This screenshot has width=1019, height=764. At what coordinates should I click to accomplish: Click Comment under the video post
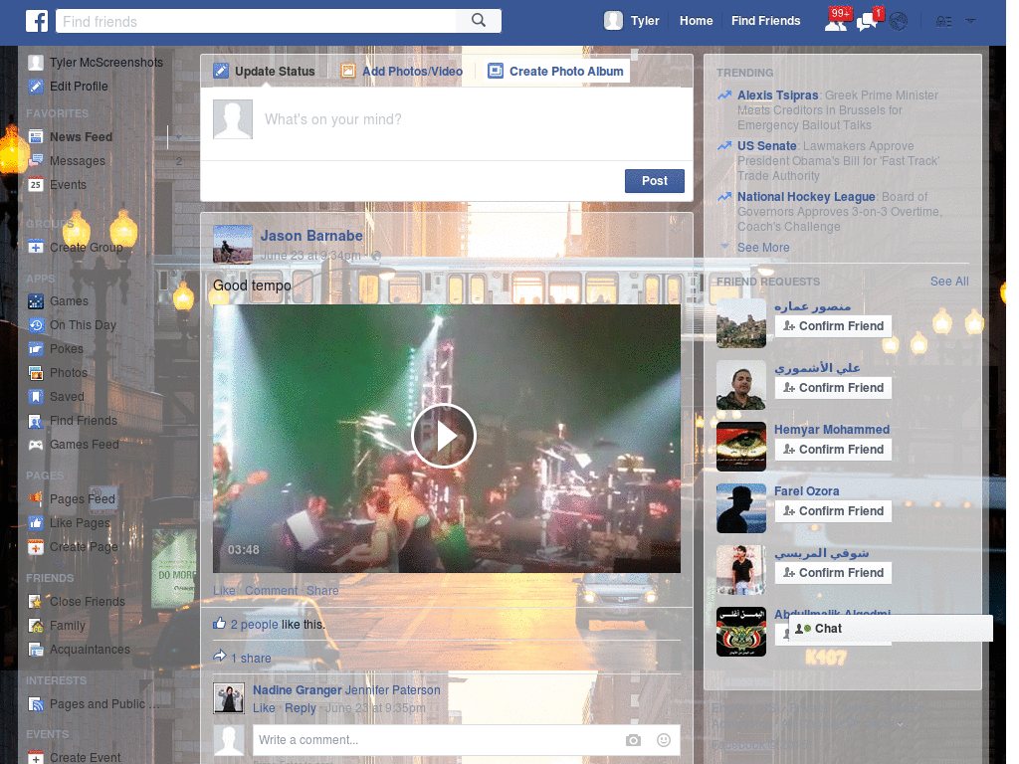(x=271, y=591)
